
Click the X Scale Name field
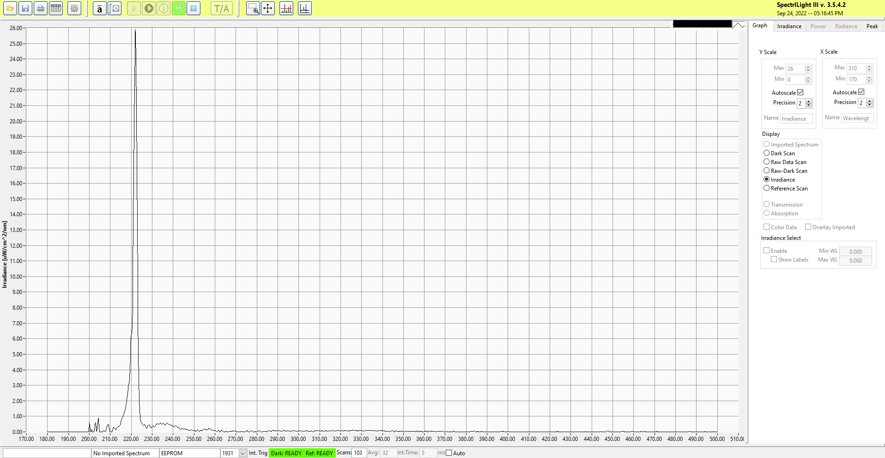(x=857, y=118)
